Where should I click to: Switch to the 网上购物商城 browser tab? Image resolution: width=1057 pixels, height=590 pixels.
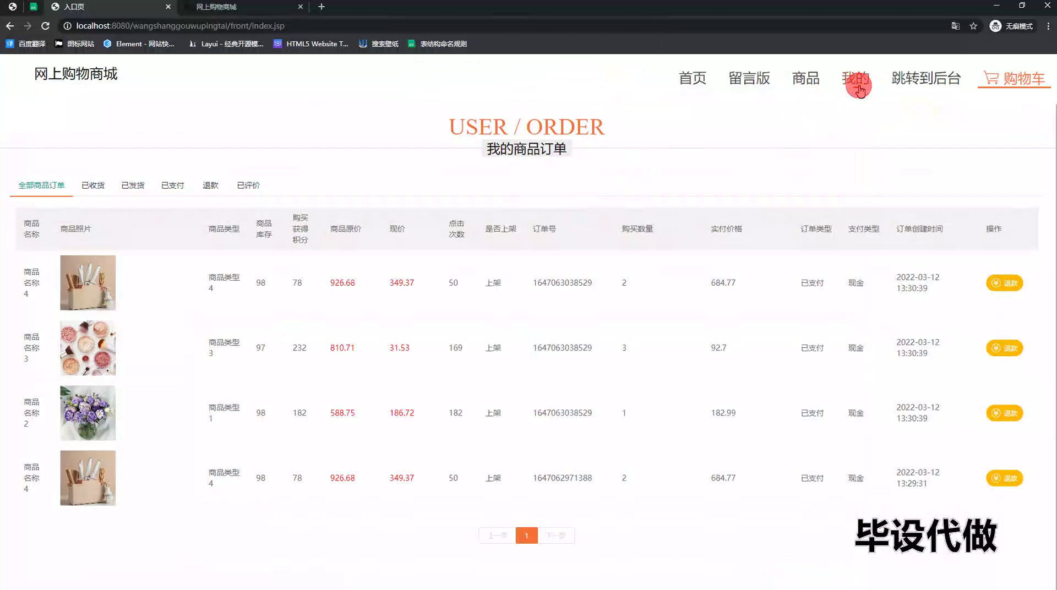(242, 7)
